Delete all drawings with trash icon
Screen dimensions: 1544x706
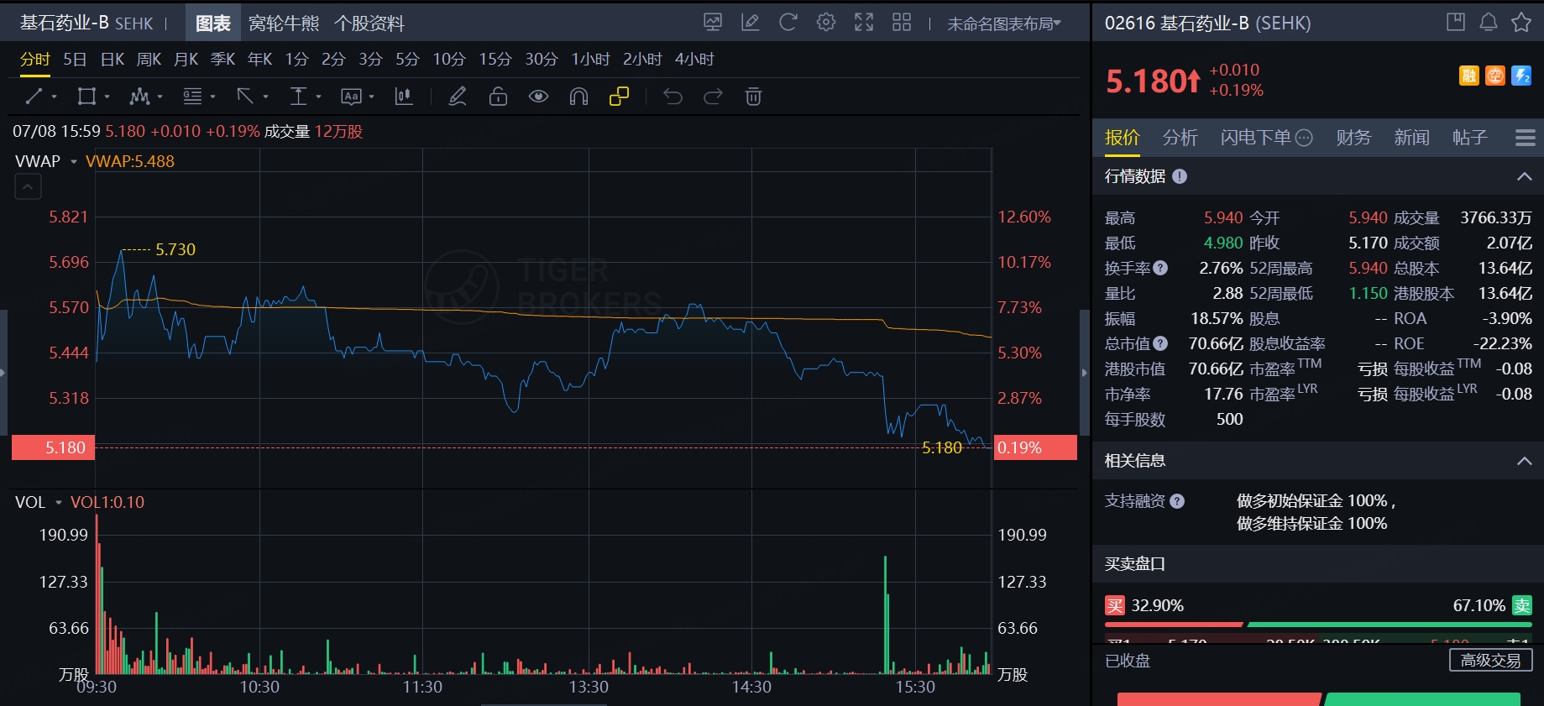tap(753, 97)
